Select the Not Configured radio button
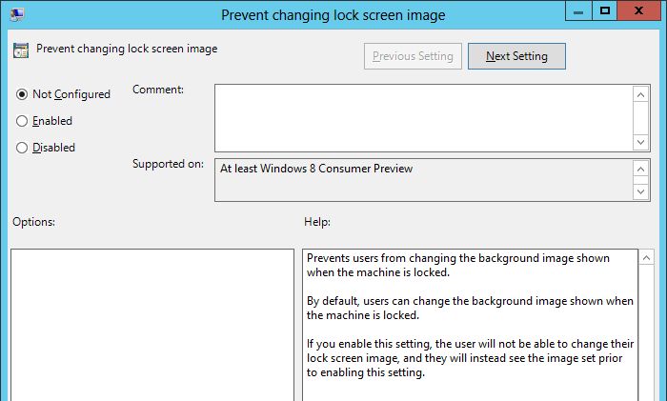The height and width of the screenshot is (401, 667). 22,94
